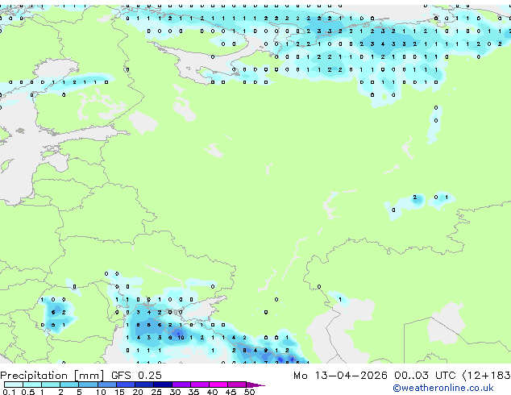The image size is (511, 395).
Task: Click the 'GFS 0.25' model label
Action: 136,376
